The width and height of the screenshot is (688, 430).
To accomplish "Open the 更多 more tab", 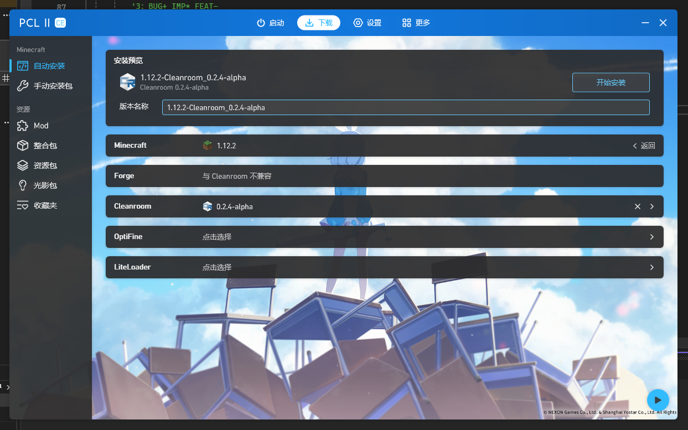I will coord(416,23).
